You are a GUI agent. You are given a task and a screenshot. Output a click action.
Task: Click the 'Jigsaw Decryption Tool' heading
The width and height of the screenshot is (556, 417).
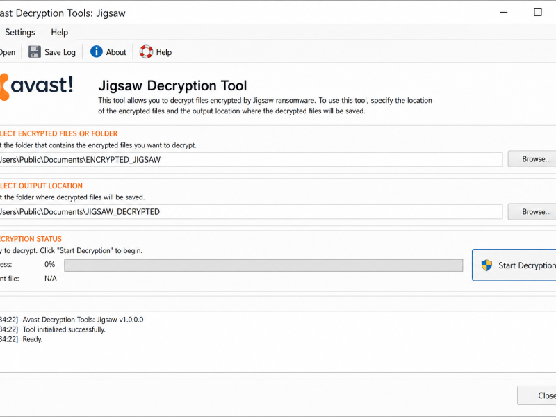[172, 85]
